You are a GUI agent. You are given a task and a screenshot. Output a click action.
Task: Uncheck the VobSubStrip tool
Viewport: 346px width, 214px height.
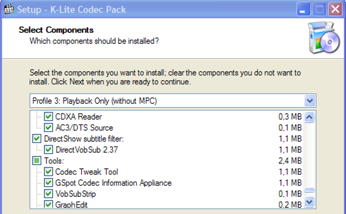[48, 194]
